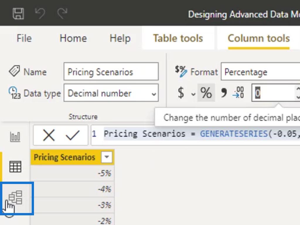Screen dimensions: 300x225
Task: Click the Name input field
Action: [111, 72]
